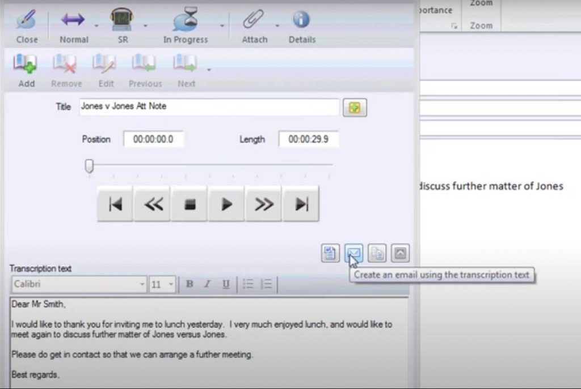
Task: Export transcription to a document file
Action: pos(330,253)
